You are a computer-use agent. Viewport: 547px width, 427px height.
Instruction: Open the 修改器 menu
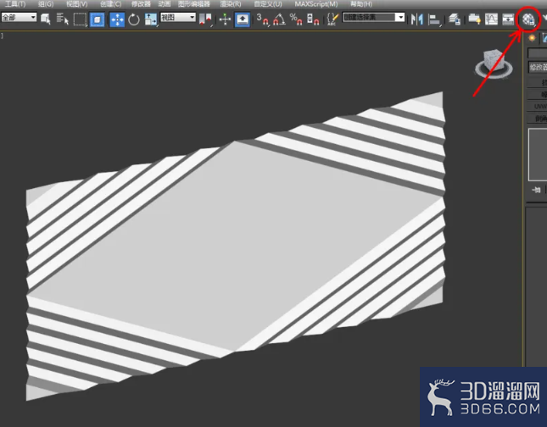pos(141,4)
